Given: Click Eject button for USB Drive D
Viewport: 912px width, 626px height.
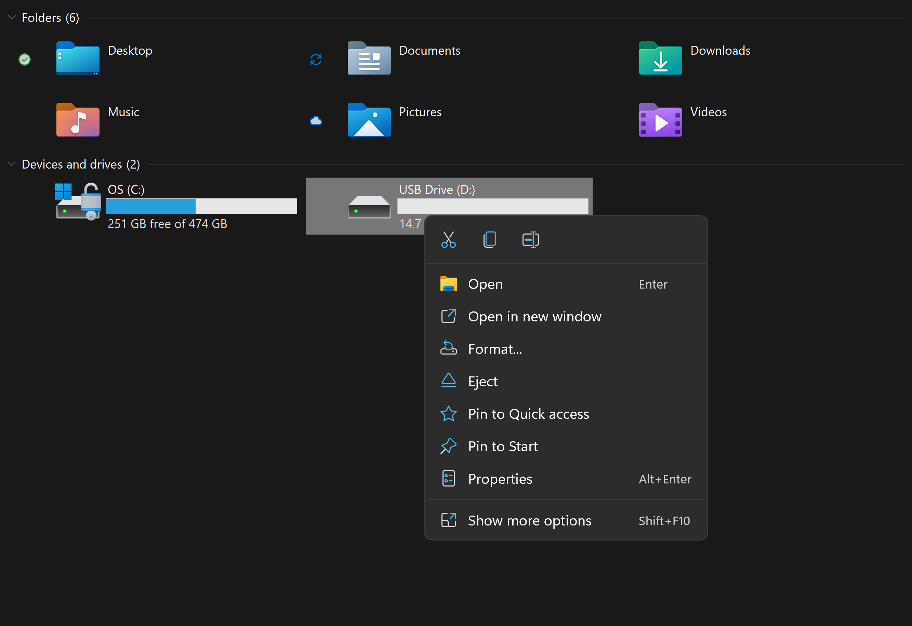Looking at the screenshot, I should click(483, 381).
